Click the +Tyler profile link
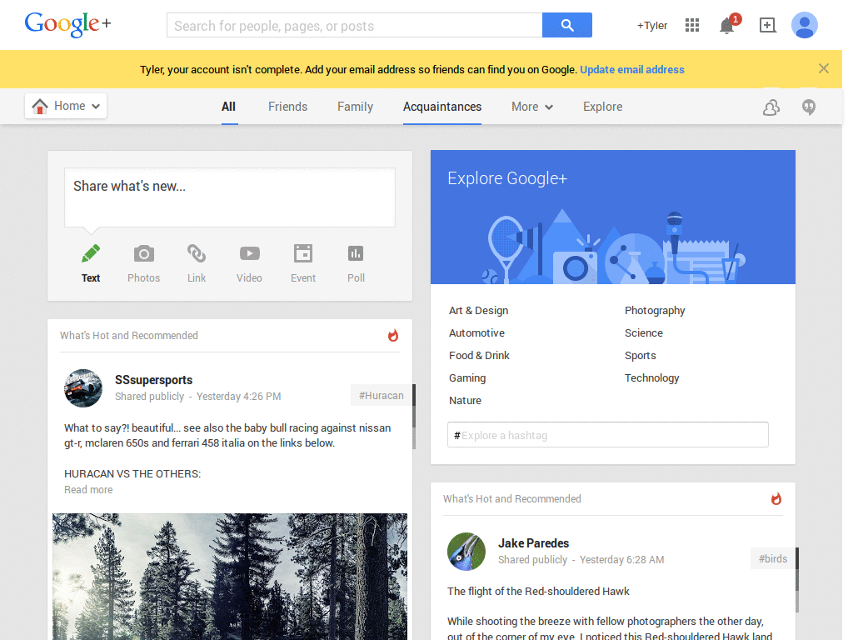 tap(651, 26)
